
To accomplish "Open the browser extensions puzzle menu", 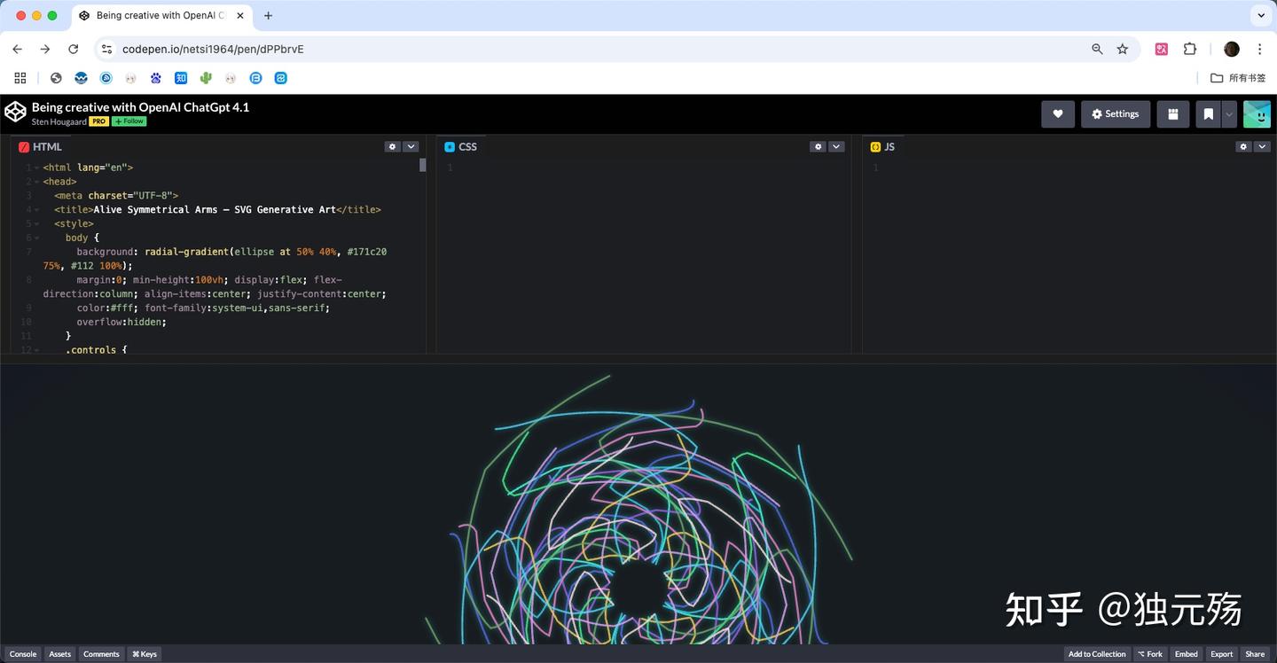I will pyautogui.click(x=1190, y=50).
